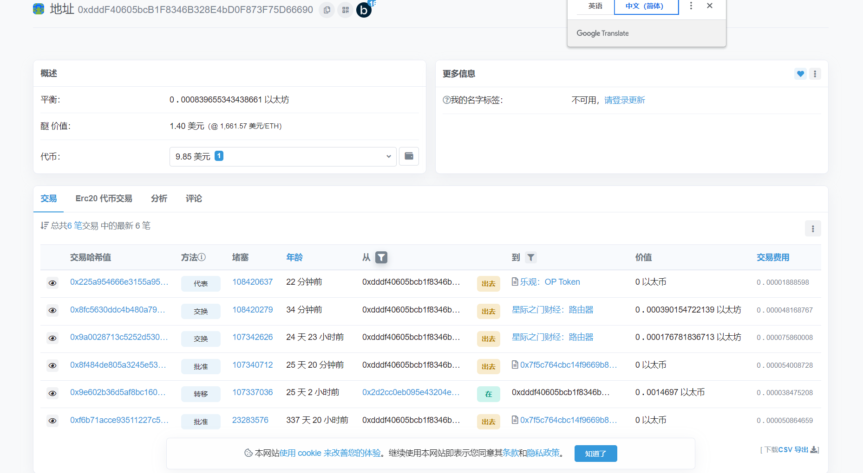Preview transaction 0x8fc5630ddc4b480a79
Screen dimensions: 863x473
[52, 310]
